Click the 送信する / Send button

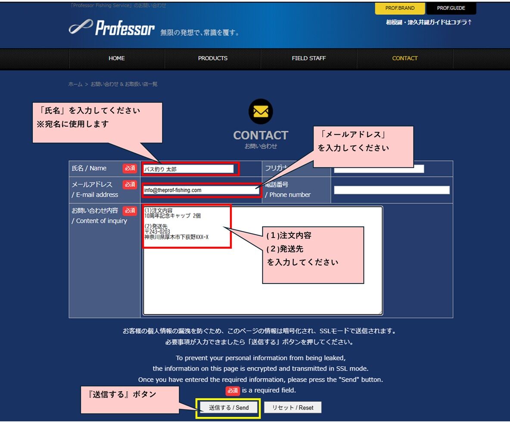click(x=229, y=408)
